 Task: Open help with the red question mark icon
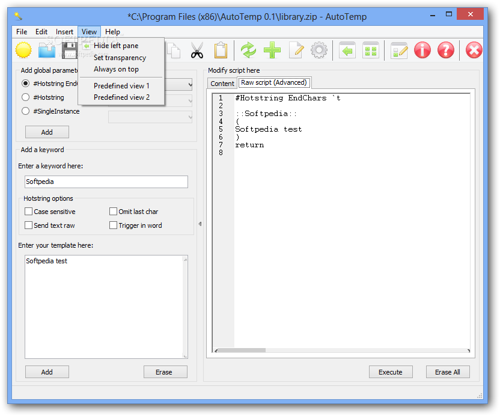(x=446, y=50)
